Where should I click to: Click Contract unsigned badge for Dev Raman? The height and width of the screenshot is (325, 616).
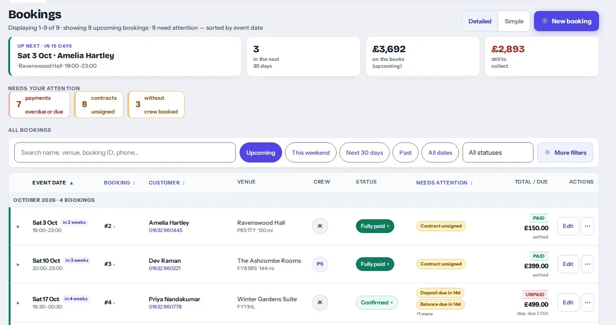[441, 264]
